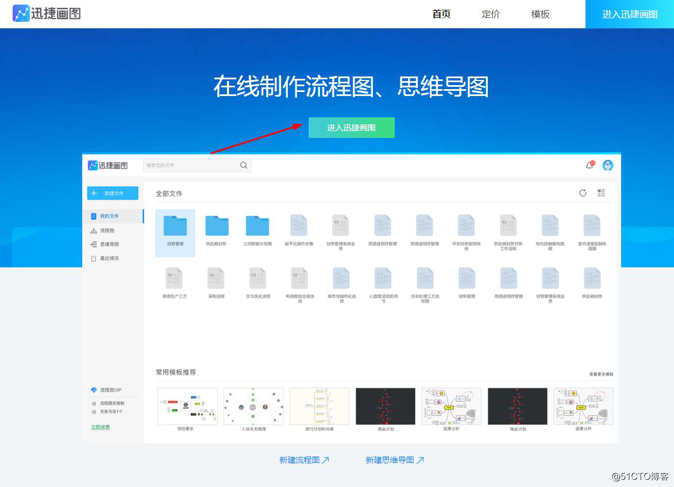Open the 采购流程 file icon
Screen dimensions: 674x487
click(216, 278)
